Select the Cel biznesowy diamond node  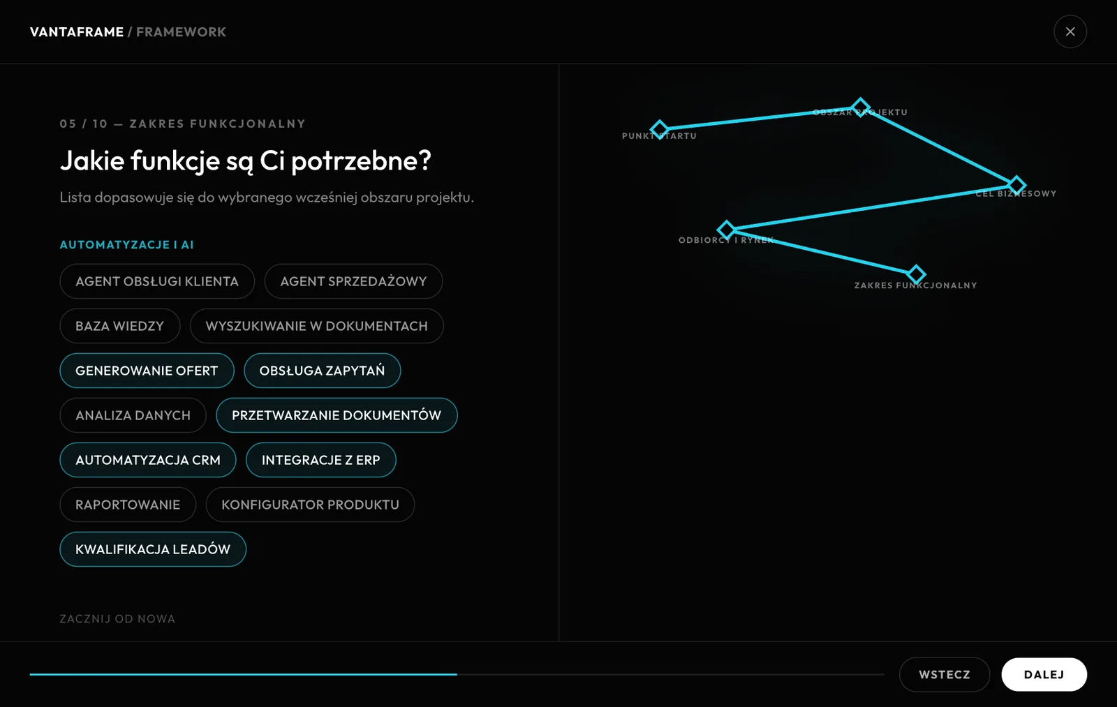[1016, 185]
